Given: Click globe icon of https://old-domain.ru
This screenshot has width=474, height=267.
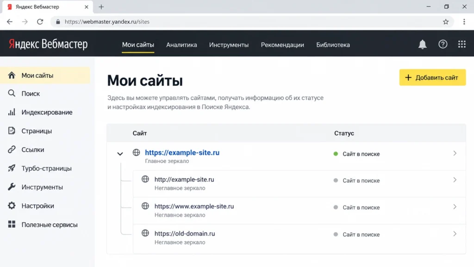Looking at the screenshot, I should coord(145,233).
